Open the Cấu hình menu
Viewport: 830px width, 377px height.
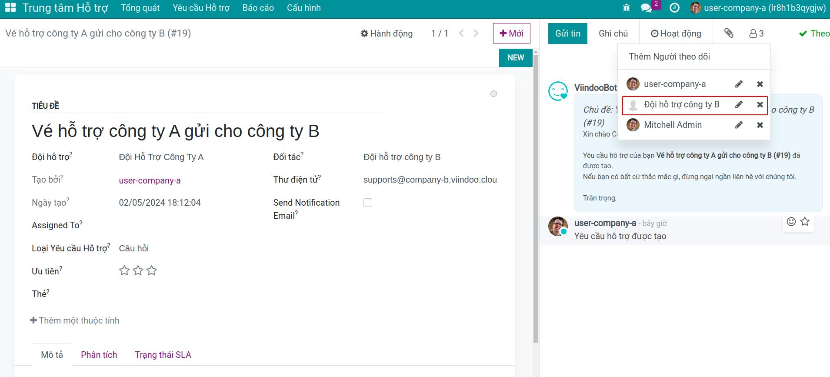[304, 8]
